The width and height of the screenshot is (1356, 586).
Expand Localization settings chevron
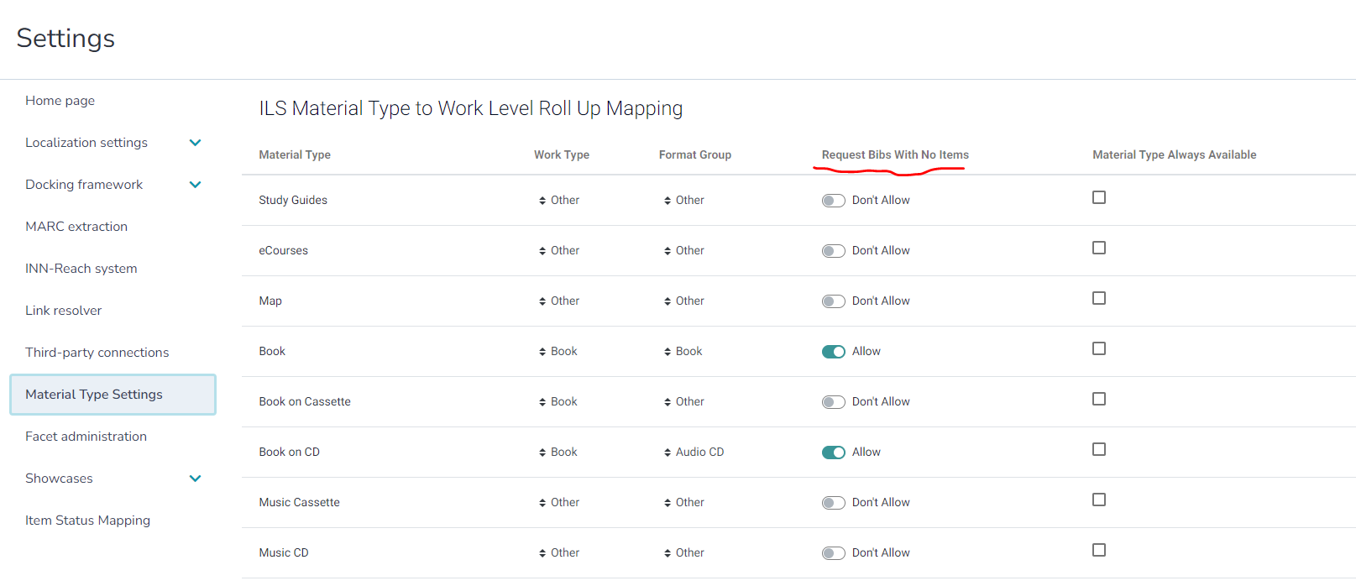pyautogui.click(x=196, y=143)
